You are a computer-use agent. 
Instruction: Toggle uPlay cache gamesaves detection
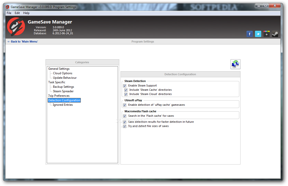coord(125,105)
